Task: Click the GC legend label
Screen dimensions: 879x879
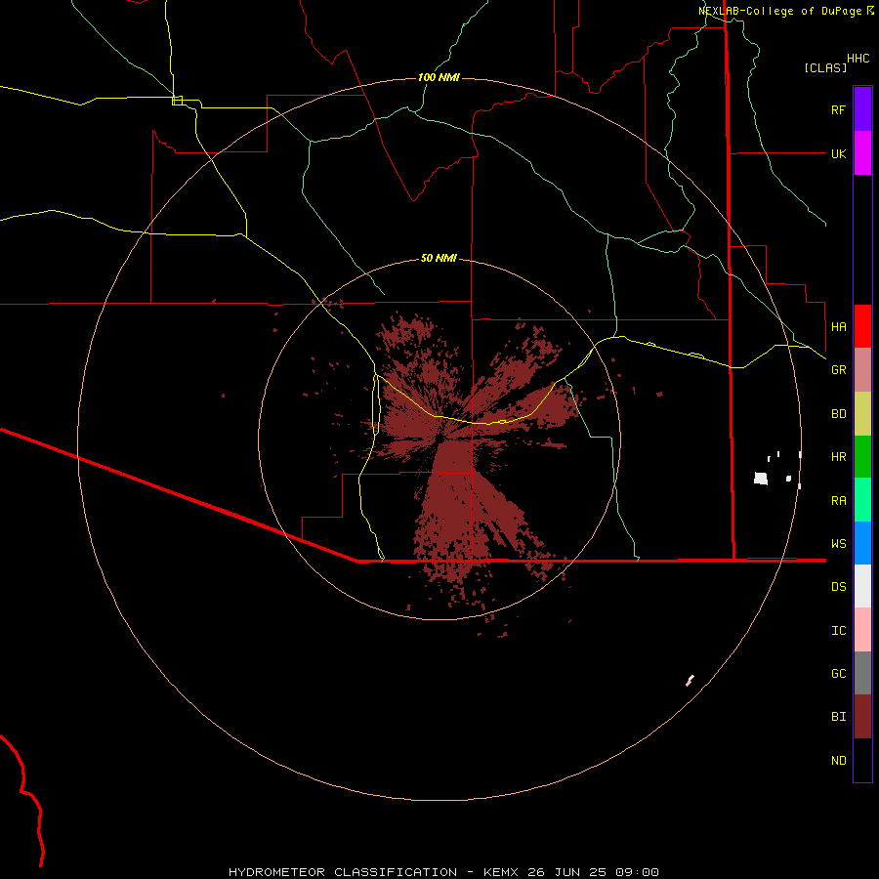Action: coord(838,673)
